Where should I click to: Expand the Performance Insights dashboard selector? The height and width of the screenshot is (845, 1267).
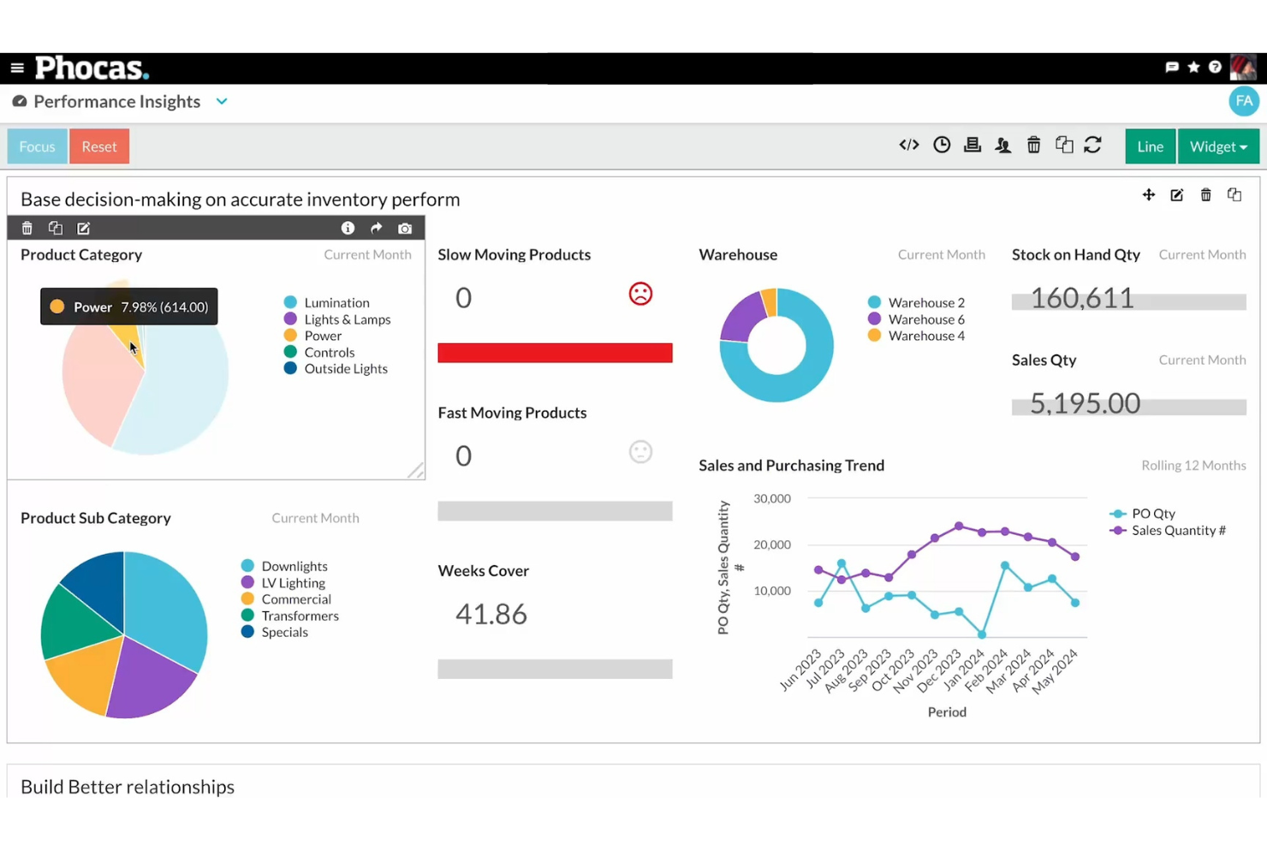222,101
